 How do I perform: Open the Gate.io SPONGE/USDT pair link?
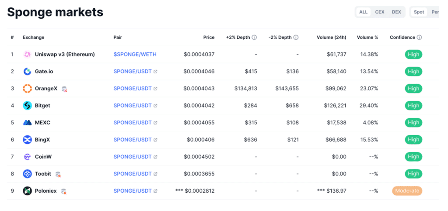[133, 71]
